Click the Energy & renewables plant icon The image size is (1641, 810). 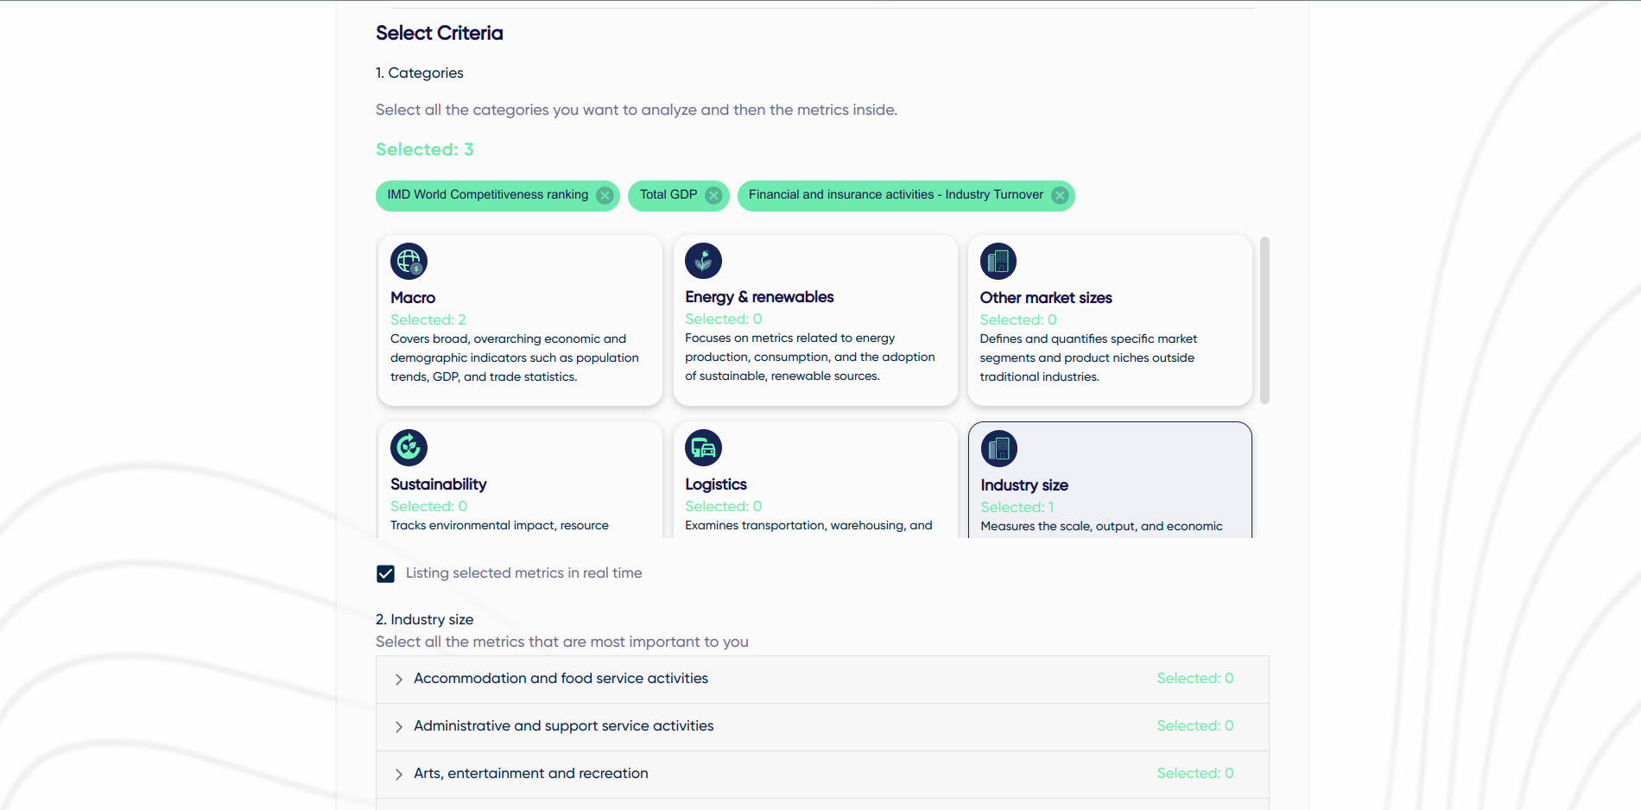click(x=703, y=260)
